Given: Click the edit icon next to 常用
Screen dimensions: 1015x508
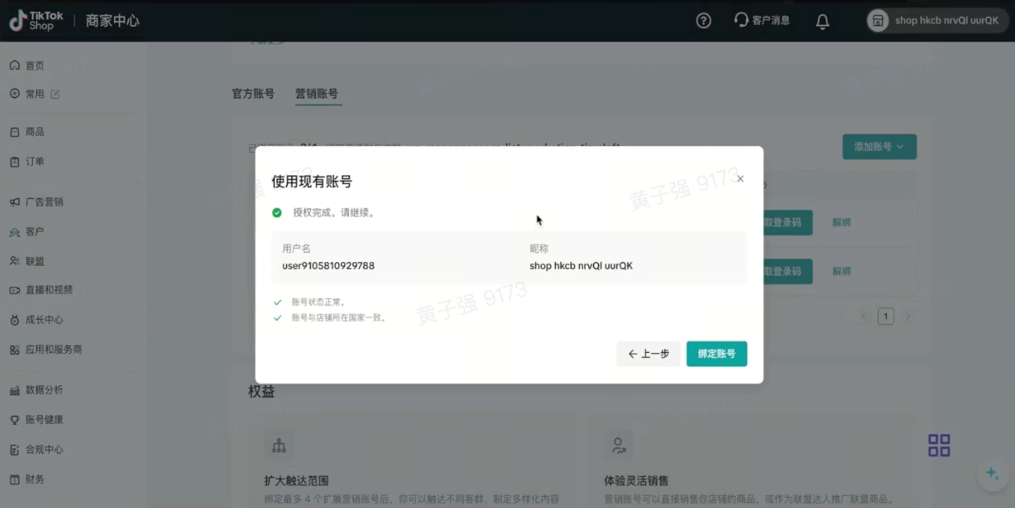Looking at the screenshot, I should (x=55, y=95).
